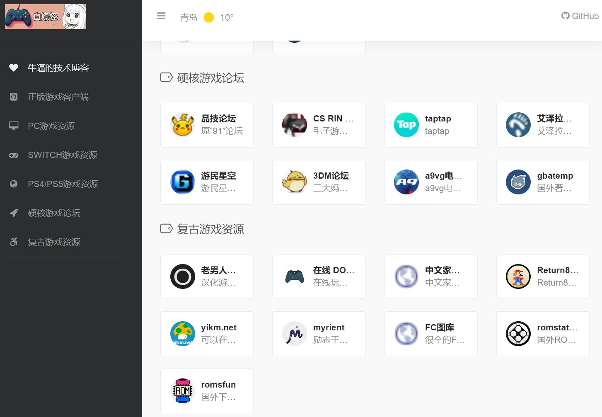Open the myrient card title
The height and width of the screenshot is (417, 602).
pyautogui.click(x=329, y=327)
